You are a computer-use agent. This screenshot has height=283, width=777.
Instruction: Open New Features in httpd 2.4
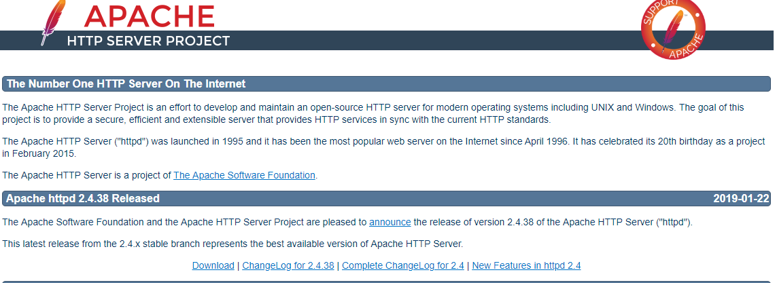point(526,265)
